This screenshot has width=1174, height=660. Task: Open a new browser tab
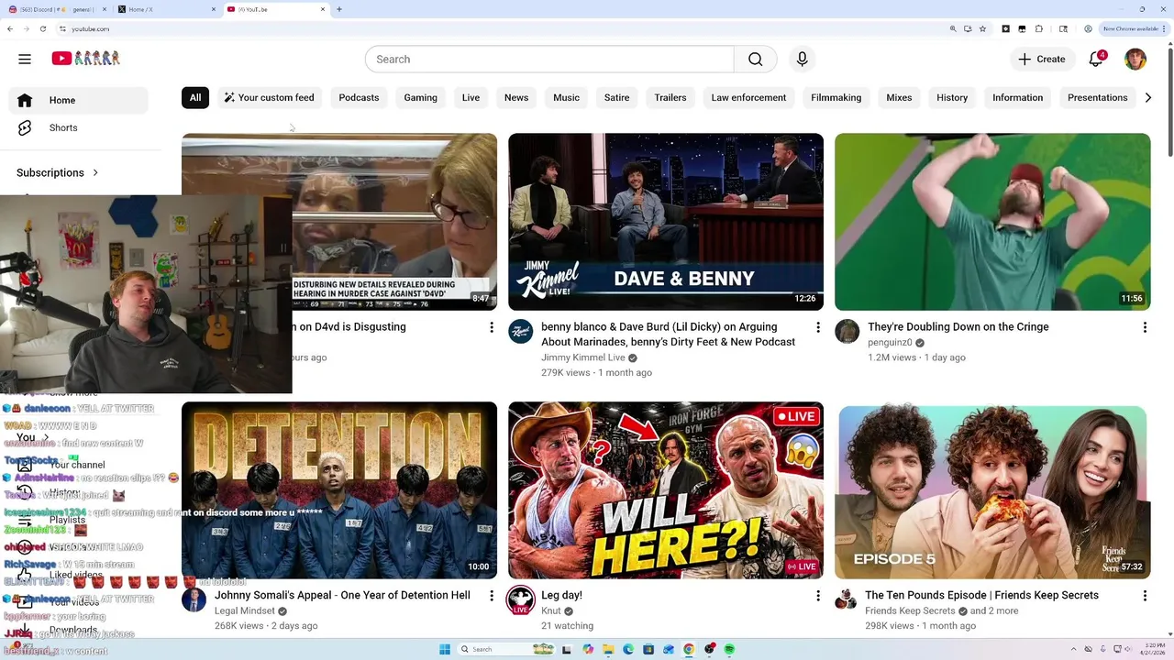point(339,9)
